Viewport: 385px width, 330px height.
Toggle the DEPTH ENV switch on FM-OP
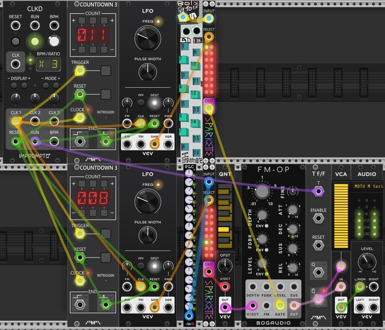pos(267,226)
